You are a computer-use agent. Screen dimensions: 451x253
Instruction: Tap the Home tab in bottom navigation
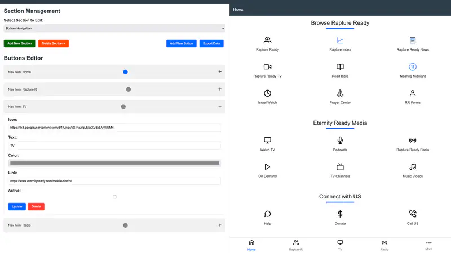251,245
